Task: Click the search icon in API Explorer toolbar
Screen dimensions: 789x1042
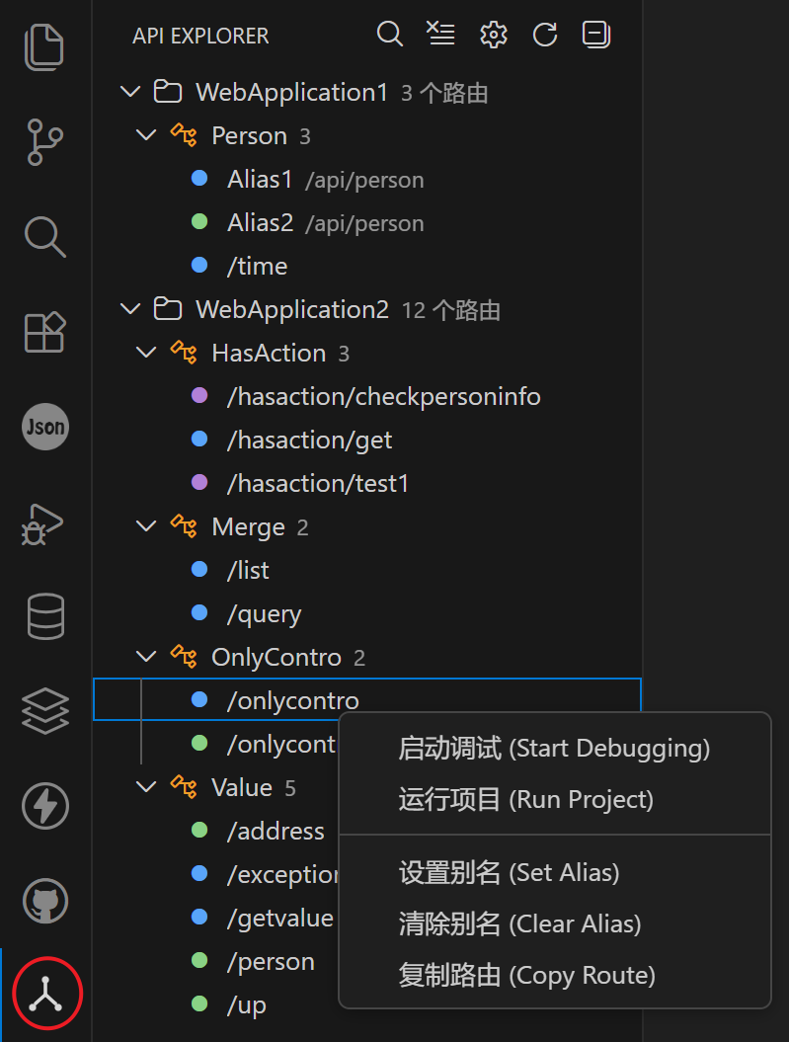Action: (389, 34)
